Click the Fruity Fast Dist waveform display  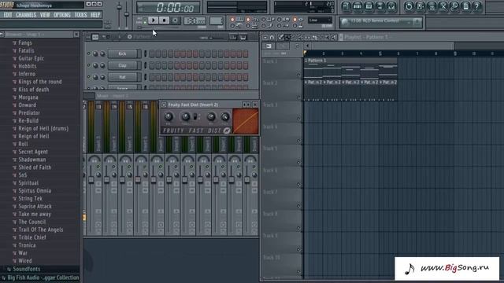coord(245,121)
